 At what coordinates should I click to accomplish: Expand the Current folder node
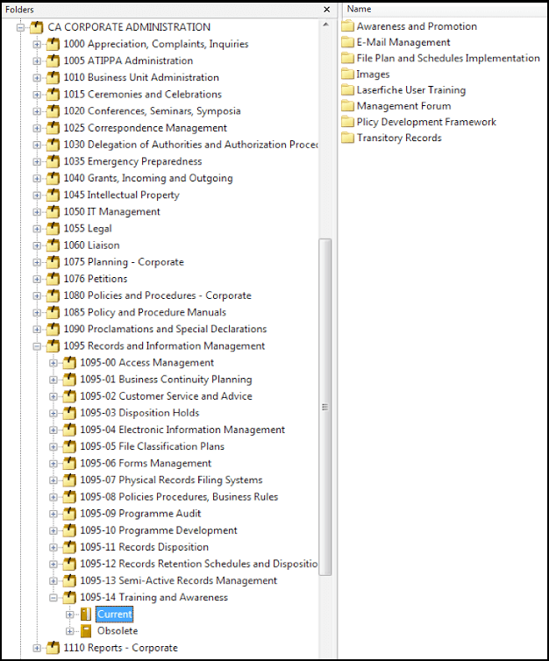coord(70,615)
